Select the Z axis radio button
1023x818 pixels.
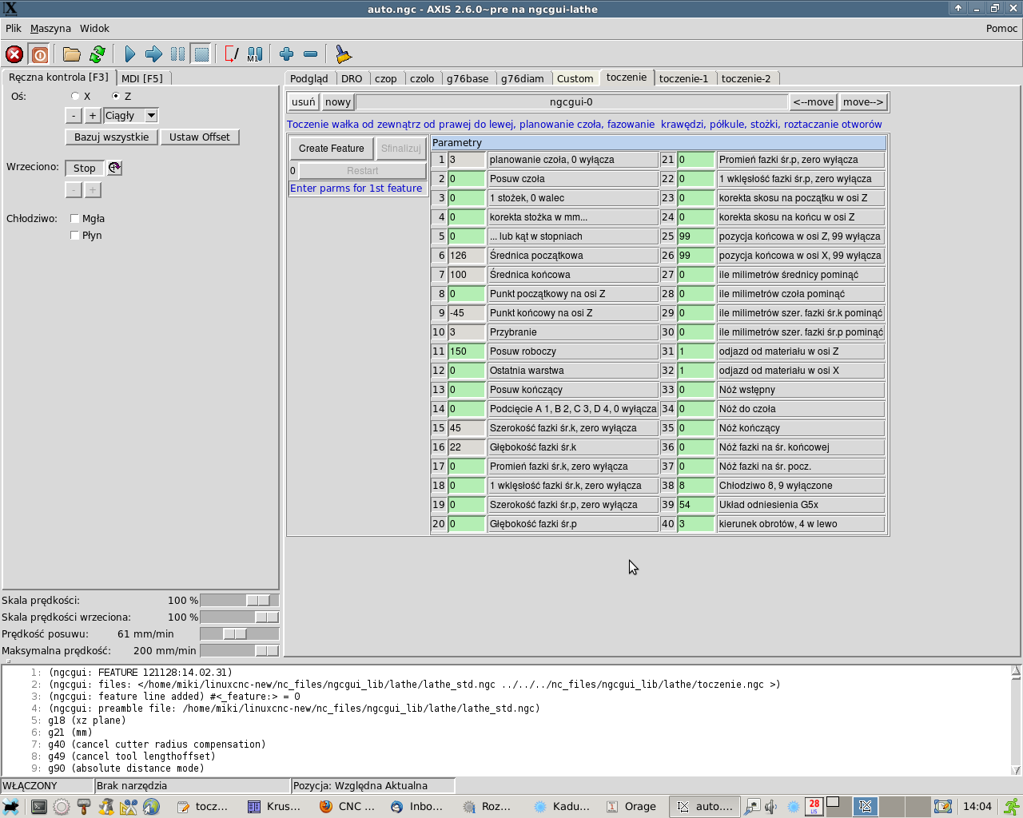[116, 96]
